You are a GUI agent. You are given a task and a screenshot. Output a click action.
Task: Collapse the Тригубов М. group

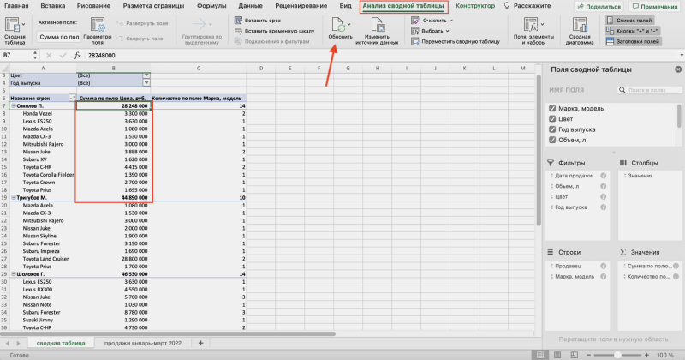coord(14,198)
